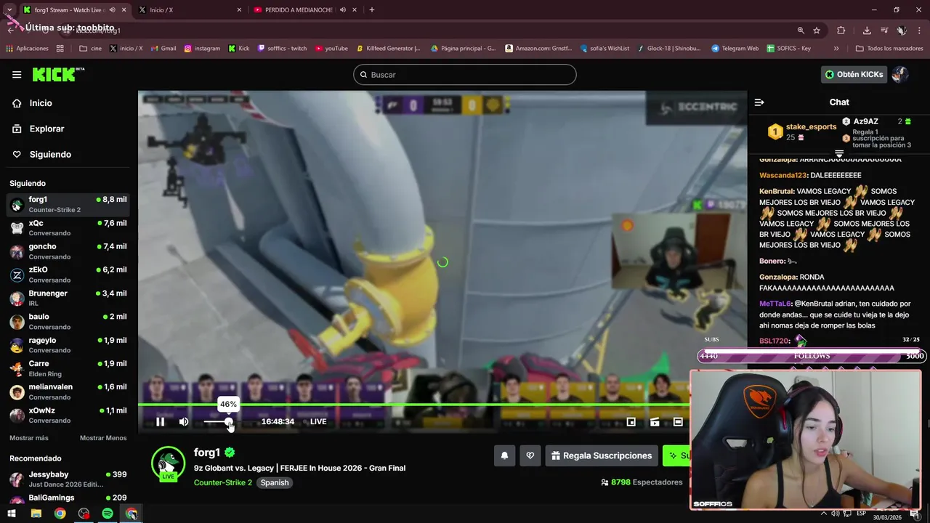Open Brunenger channel in sidebar

pyautogui.click(x=68, y=298)
